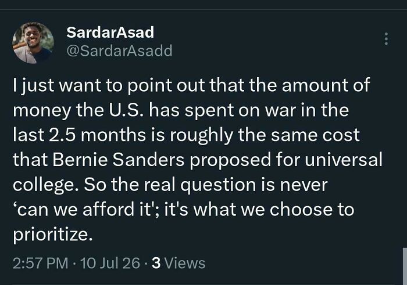The height and width of the screenshot is (285, 407).
Task: Open SardarAsad's profile picture
Action: [x=33, y=43]
